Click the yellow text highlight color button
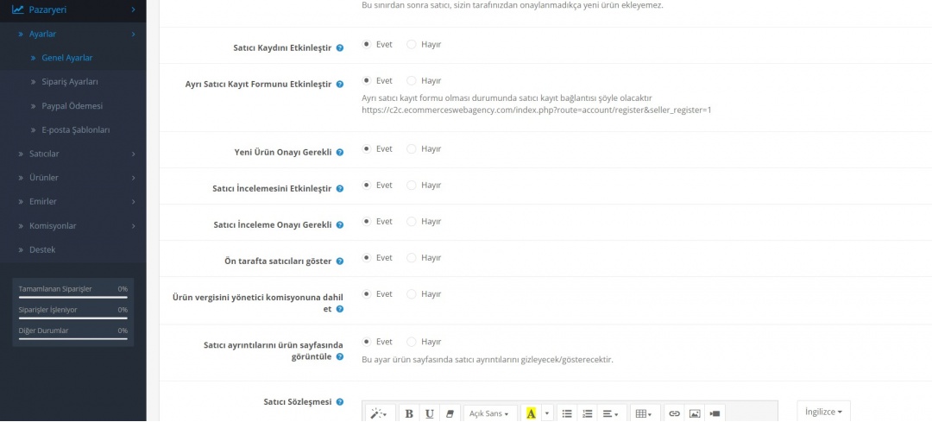This screenshot has height=422, width=932. coord(531,413)
